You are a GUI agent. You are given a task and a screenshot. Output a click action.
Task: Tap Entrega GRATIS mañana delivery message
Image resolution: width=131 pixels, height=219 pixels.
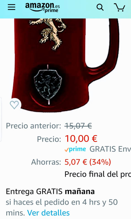tap(50, 191)
